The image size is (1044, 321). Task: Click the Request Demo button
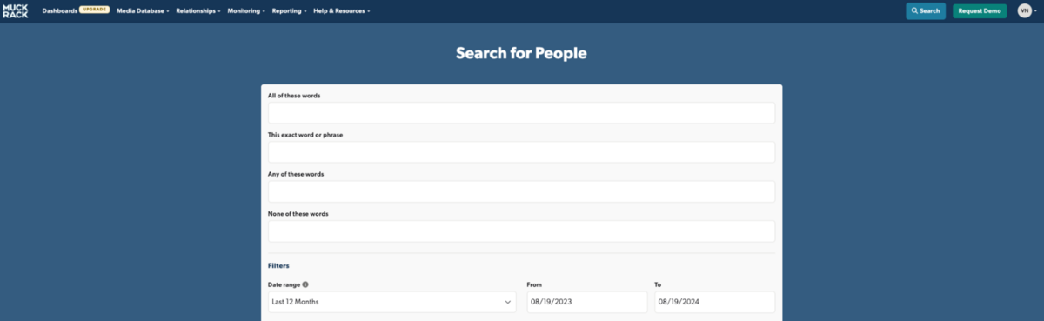980,11
